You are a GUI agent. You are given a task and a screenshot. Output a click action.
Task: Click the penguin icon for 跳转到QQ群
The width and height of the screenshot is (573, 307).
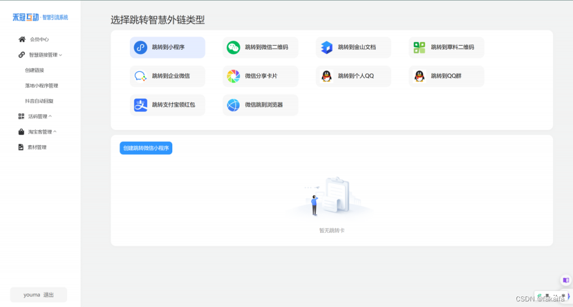click(x=419, y=76)
